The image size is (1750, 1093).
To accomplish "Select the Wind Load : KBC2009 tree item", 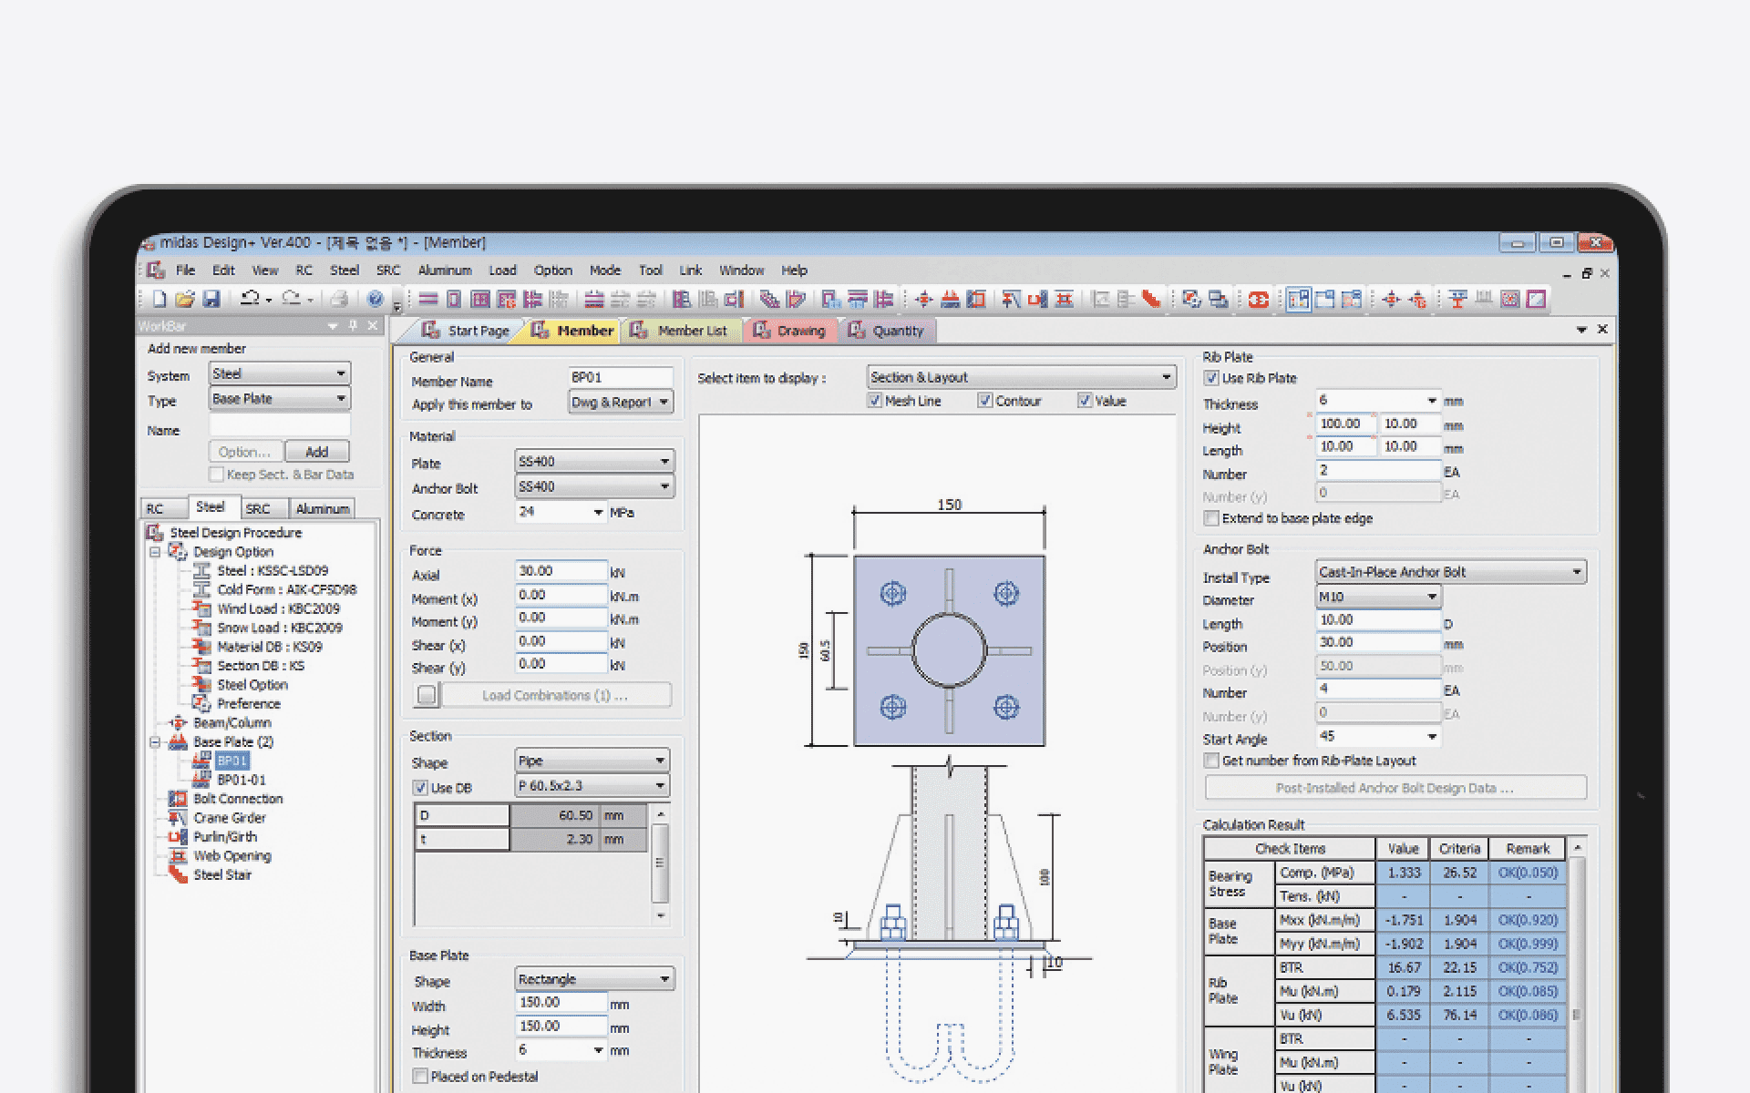I will point(278,608).
